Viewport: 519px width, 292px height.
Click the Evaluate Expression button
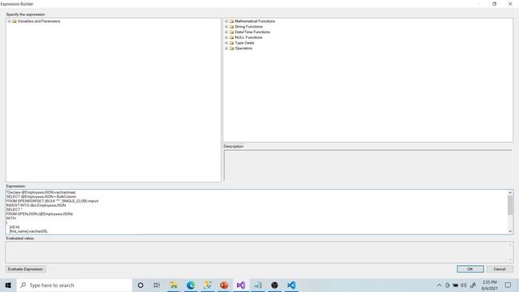[x=25, y=269]
